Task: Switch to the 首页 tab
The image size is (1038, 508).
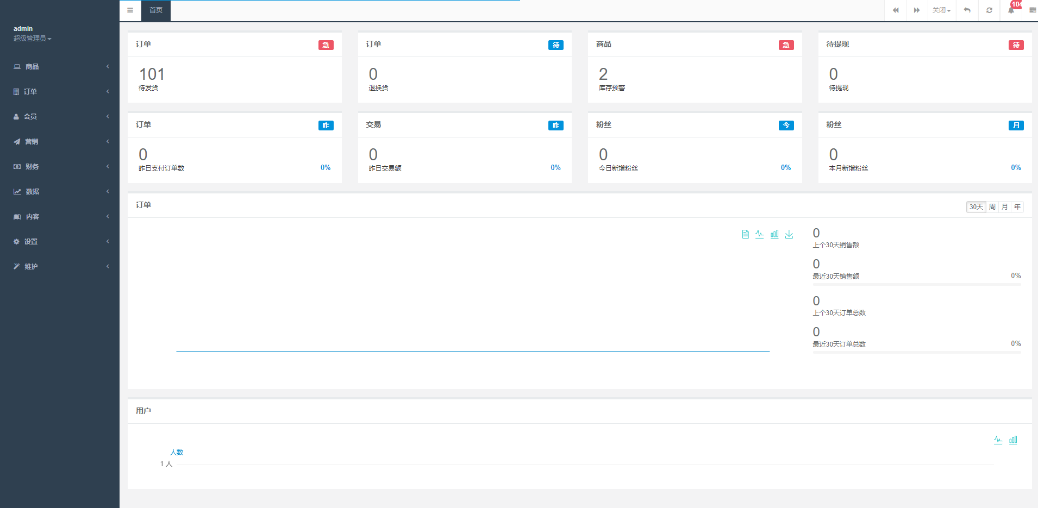Action: pyautogui.click(x=156, y=10)
